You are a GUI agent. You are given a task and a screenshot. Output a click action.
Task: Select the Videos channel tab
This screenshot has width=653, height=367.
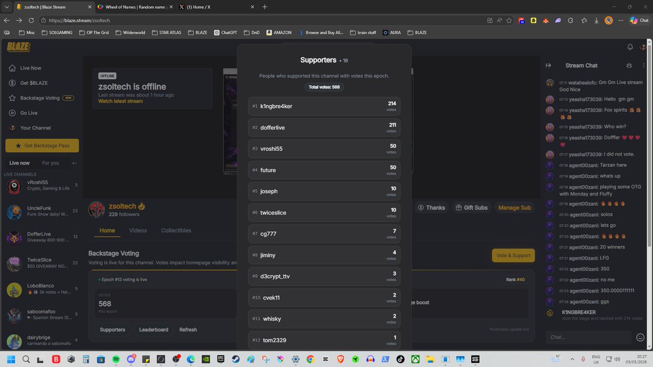(x=138, y=231)
